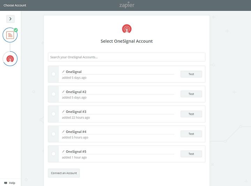Choose the OneSignal #2 radio button
Image resolution: width=251 pixels, height=186 pixels.
click(x=53, y=94)
